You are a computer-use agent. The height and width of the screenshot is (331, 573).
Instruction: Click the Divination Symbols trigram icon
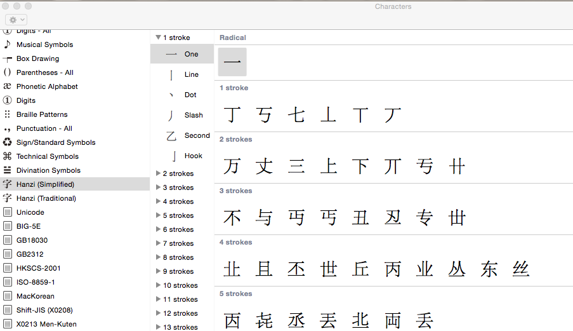[8, 170]
